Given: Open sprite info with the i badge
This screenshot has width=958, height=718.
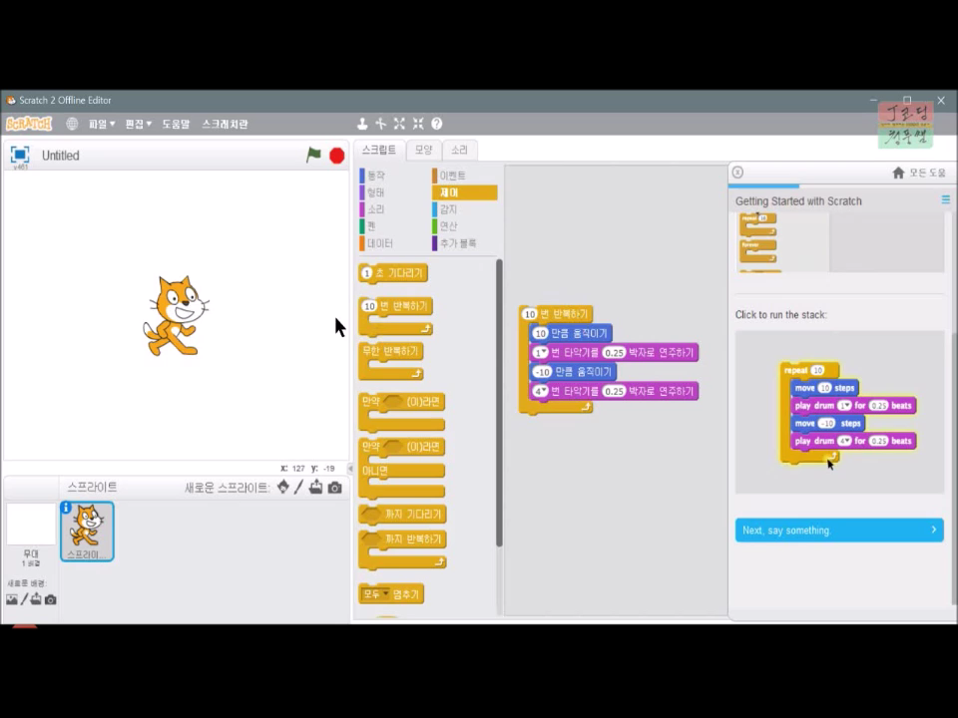Looking at the screenshot, I should click(66, 508).
